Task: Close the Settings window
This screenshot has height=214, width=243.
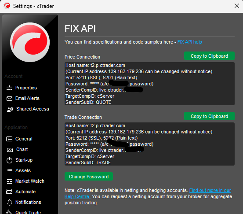Action: point(237,6)
